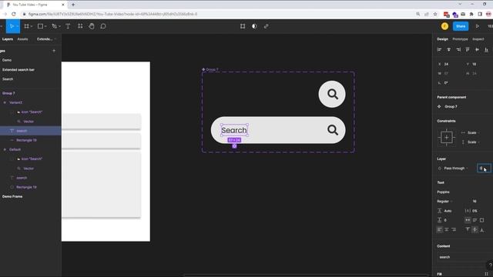This screenshot has width=493, height=277.
Task: Open the shape tools dropdown arrow
Action: click(45, 26)
